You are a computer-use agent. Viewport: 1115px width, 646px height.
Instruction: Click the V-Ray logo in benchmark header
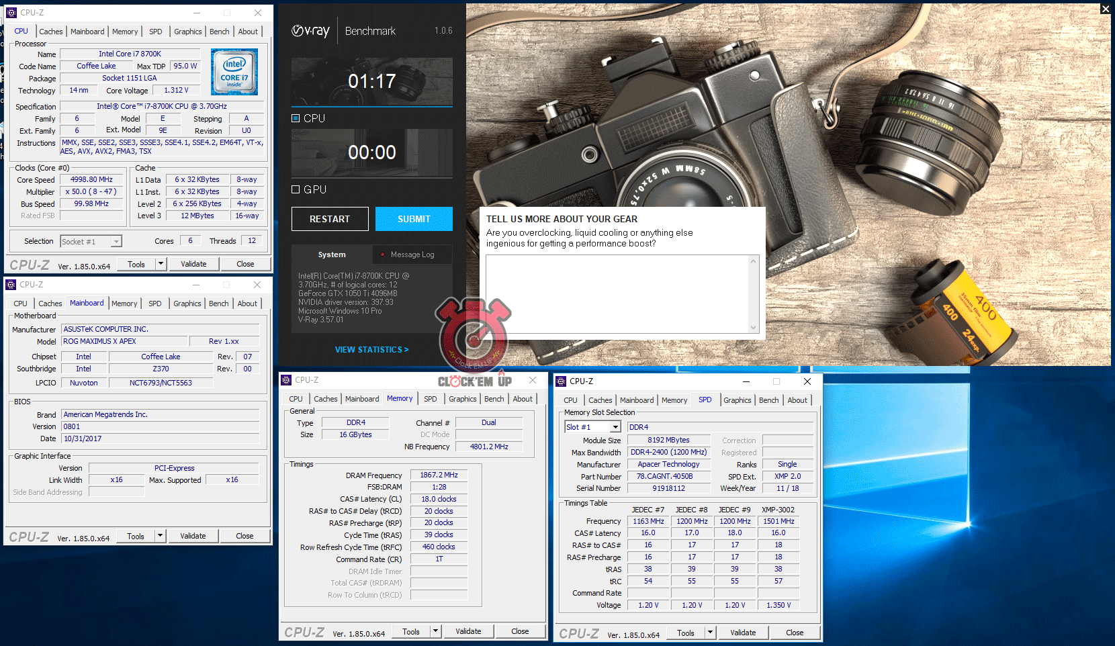(310, 31)
